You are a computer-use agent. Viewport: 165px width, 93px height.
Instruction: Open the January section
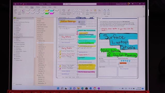23,37
